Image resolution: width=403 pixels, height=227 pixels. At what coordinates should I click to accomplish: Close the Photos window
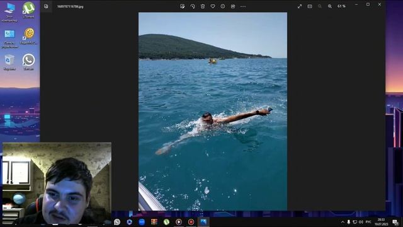point(379,4)
